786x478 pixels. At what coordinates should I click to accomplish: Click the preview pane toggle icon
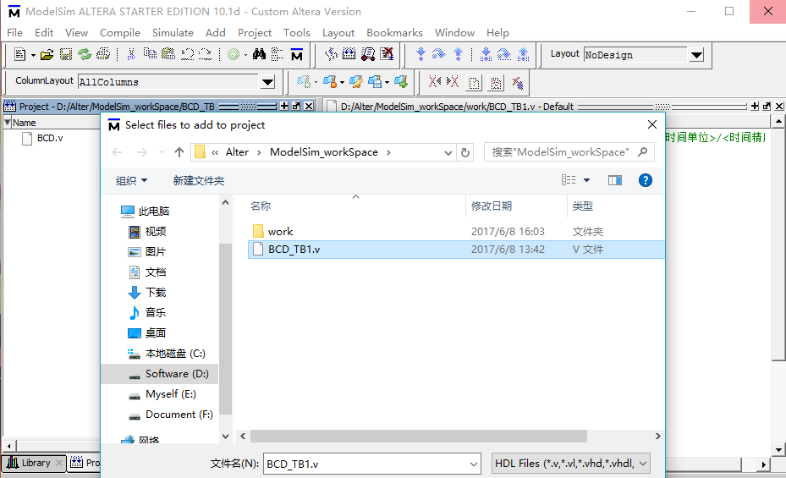point(615,180)
